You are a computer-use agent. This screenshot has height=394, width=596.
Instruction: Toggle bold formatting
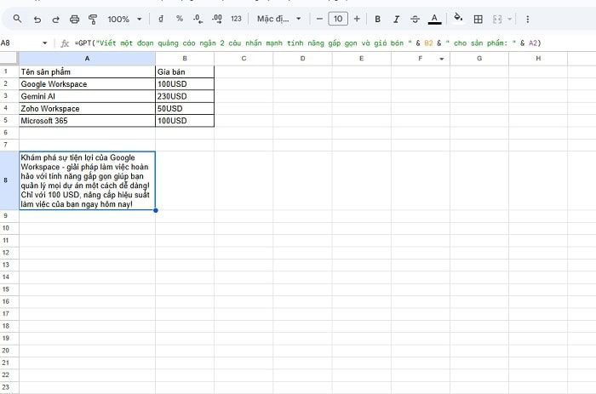tap(375, 19)
